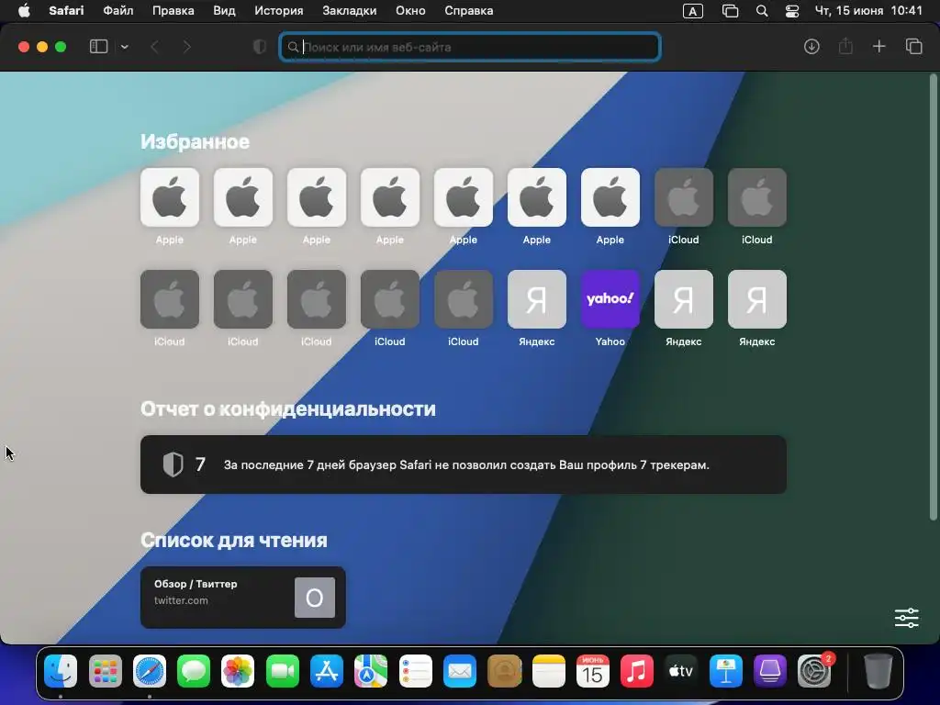Open Contacts from the Dock
This screenshot has height=705, width=940.
[x=504, y=671]
